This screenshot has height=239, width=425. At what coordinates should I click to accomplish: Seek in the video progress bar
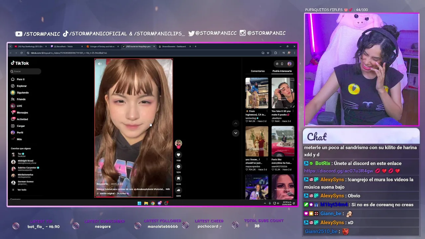click(x=133, y=197)
